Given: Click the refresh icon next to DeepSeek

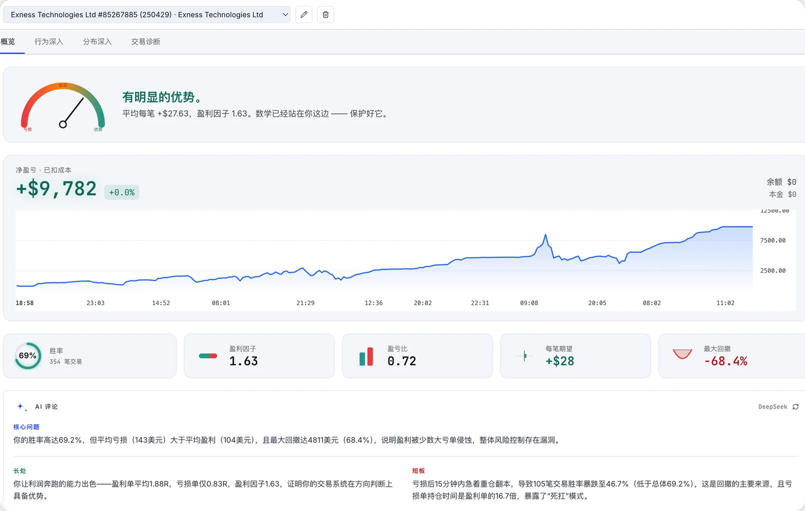Looking at the screenshot, I should [x=795, y=407].
